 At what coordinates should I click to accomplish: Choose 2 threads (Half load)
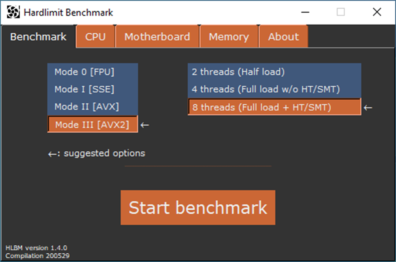click(238, 72)
